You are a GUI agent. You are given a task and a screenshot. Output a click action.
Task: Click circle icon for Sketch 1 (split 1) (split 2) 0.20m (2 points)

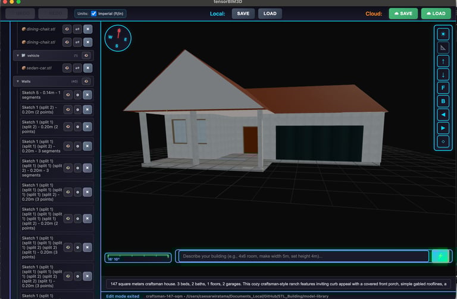click(x=77, y=127)
